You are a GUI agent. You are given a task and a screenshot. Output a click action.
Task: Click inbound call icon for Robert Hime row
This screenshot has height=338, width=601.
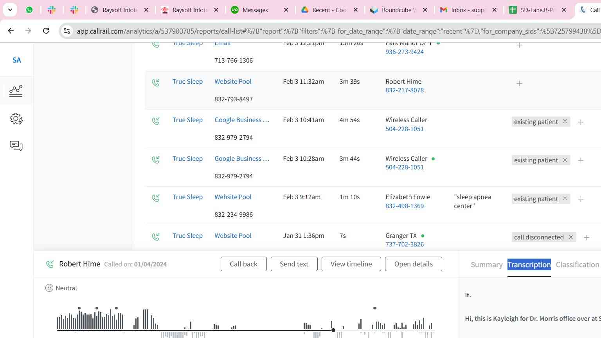tap(156, 83)
